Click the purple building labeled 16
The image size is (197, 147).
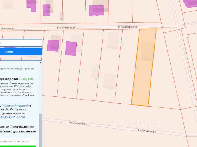[46, 10]
